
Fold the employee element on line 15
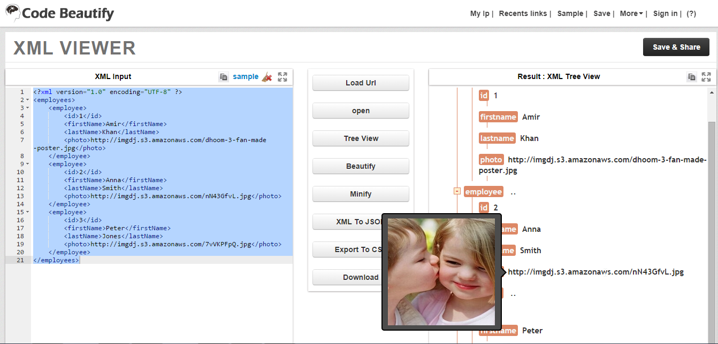[x=27, y=212]
